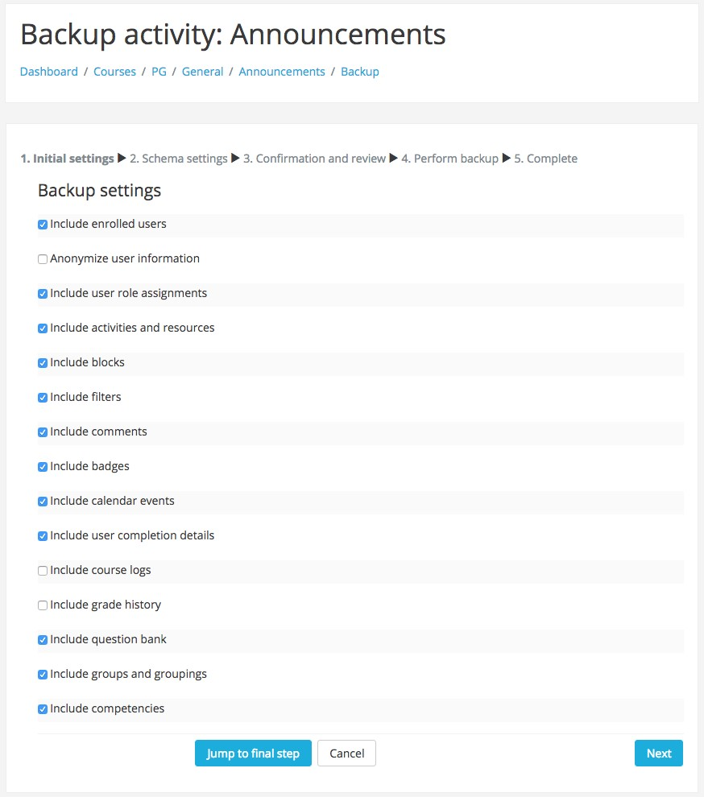Uncheck Include enrolled users checkbox

(x=43, y=225)
